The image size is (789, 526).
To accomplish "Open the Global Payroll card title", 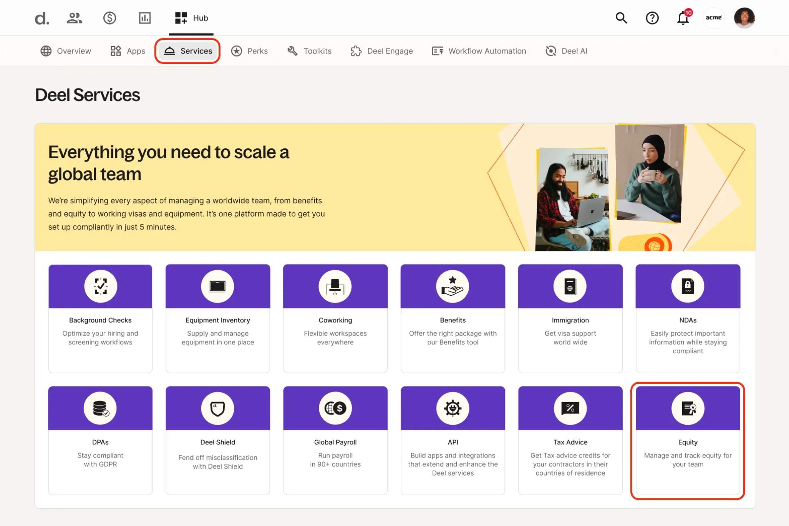I will point(335,442).
